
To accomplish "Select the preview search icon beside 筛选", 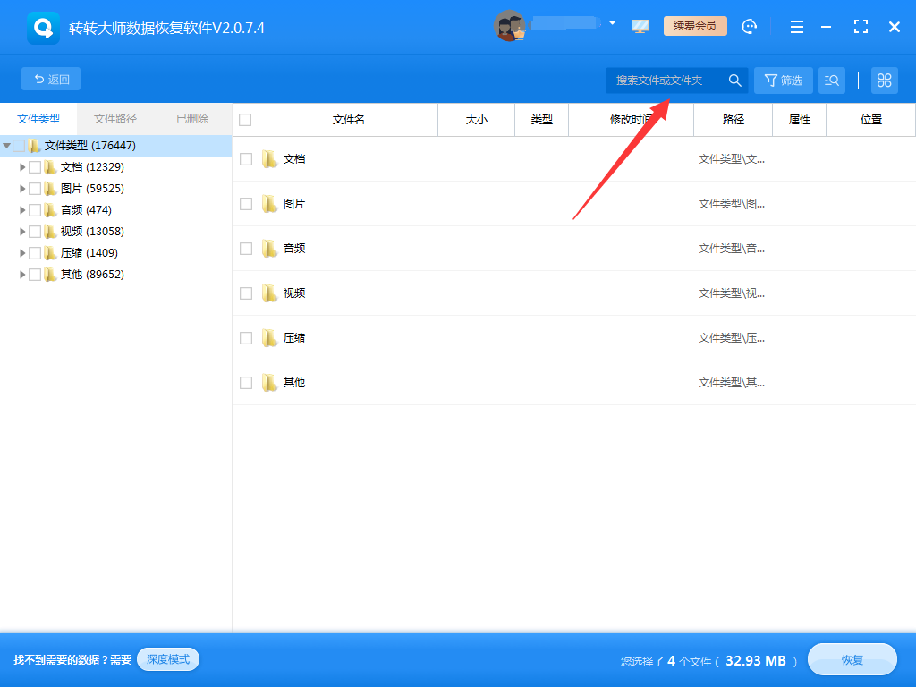I will point(831,80).
